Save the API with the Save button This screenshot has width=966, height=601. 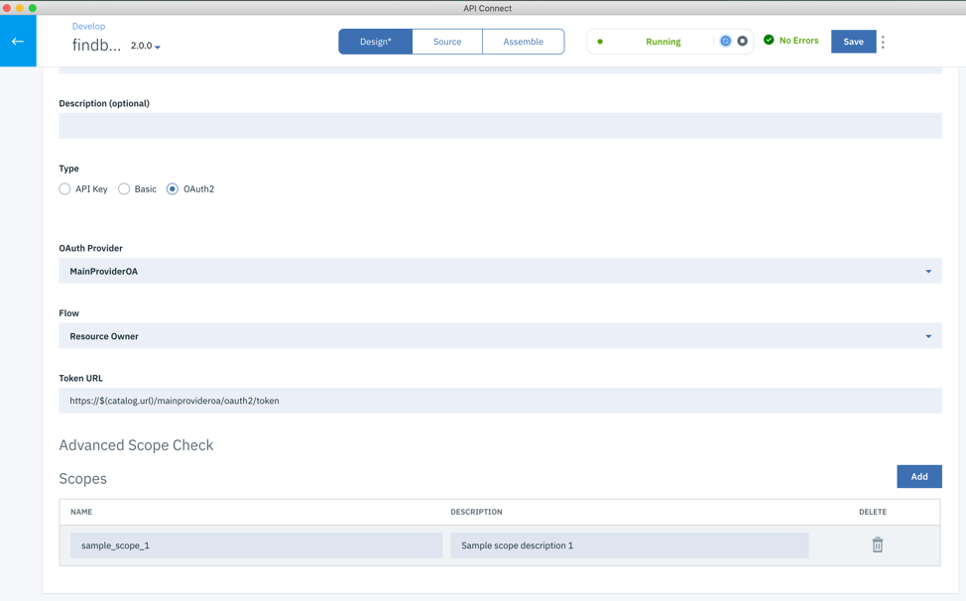click(x=853, y=42)
